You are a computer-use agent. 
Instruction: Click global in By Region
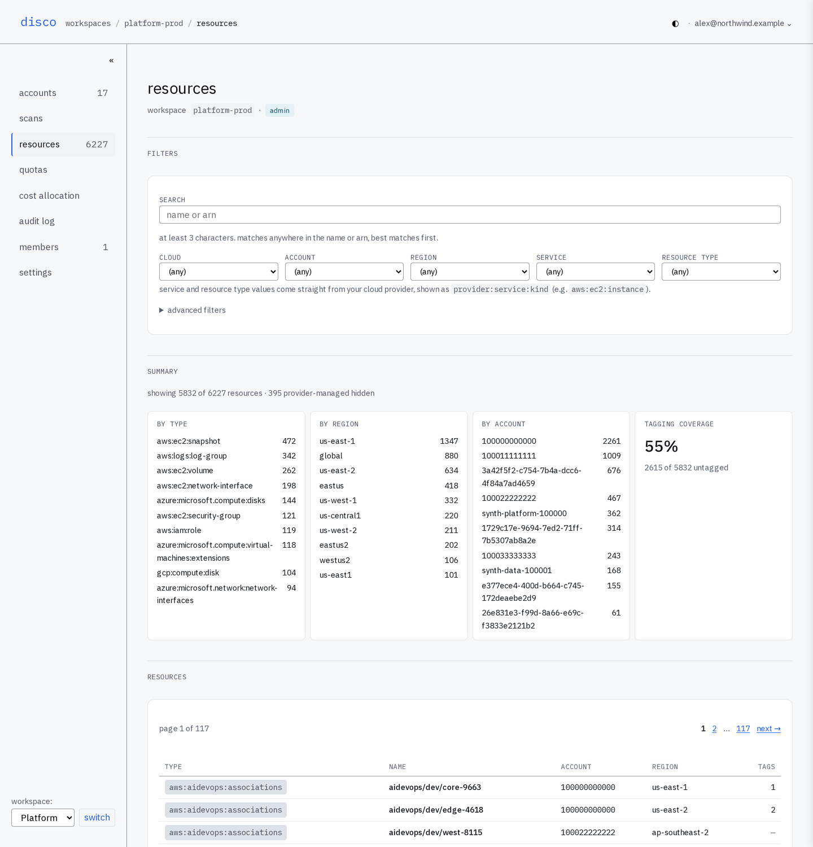331,456
